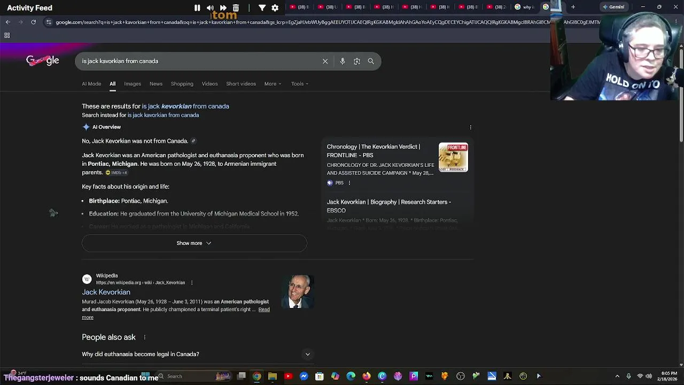Image resolution: width=684 pixels, height=385 pixels.
Task: Clear the Google search box with X
Action: 325,61
